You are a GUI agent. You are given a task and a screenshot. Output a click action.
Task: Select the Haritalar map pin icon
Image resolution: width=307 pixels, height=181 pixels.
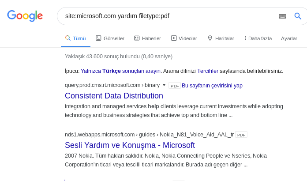(210, 38)
